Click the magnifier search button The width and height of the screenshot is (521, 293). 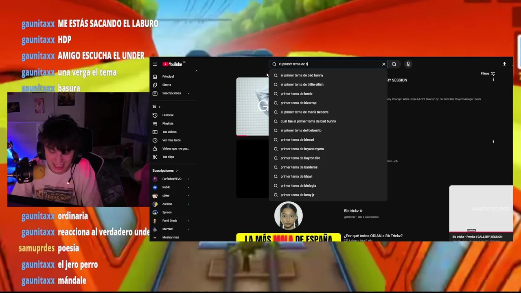click(x=394, y=64)
